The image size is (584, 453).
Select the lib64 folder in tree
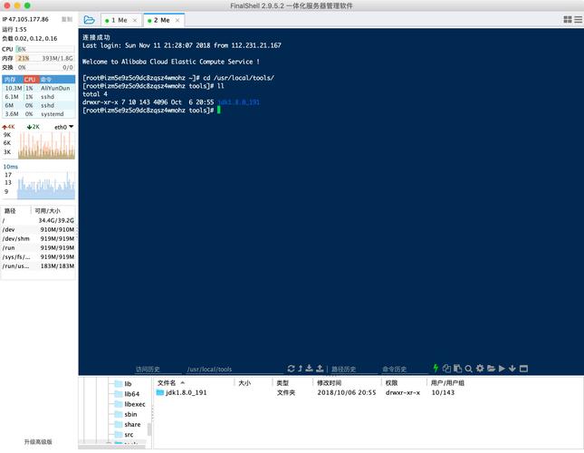127,394
